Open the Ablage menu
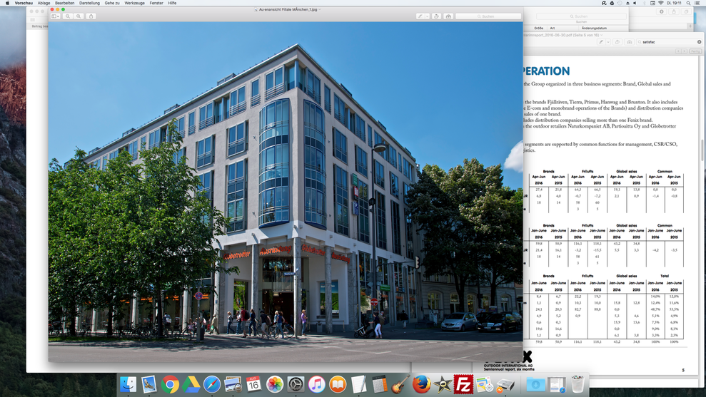 pos(44,3)
